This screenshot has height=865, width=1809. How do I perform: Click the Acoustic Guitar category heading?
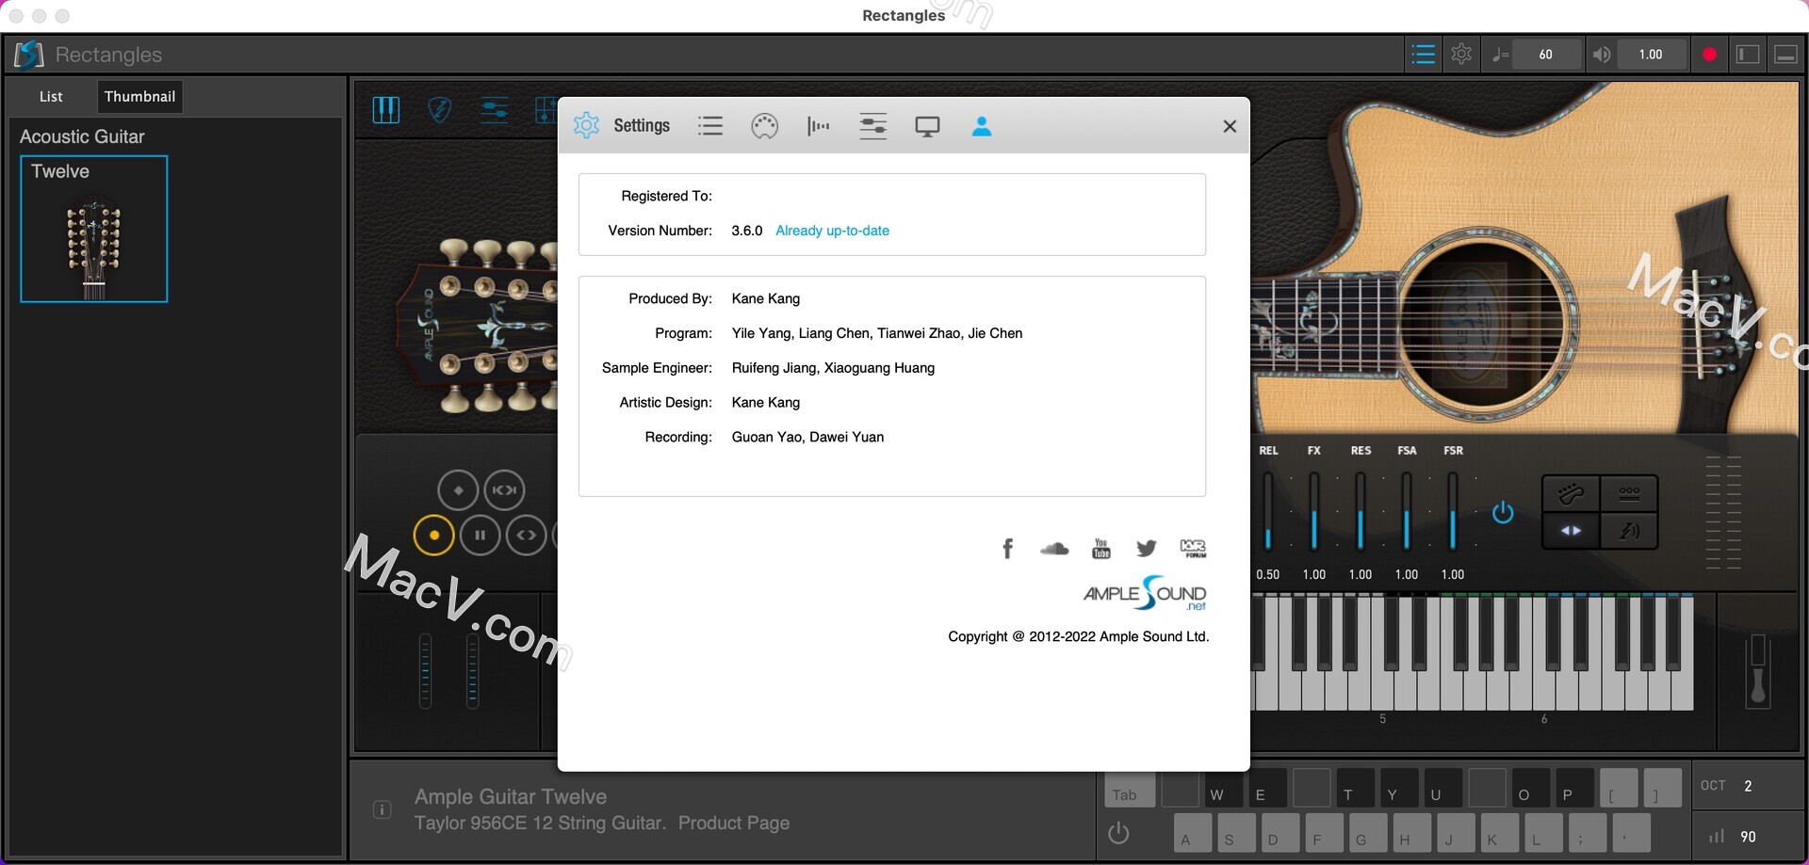pos(82,136)
